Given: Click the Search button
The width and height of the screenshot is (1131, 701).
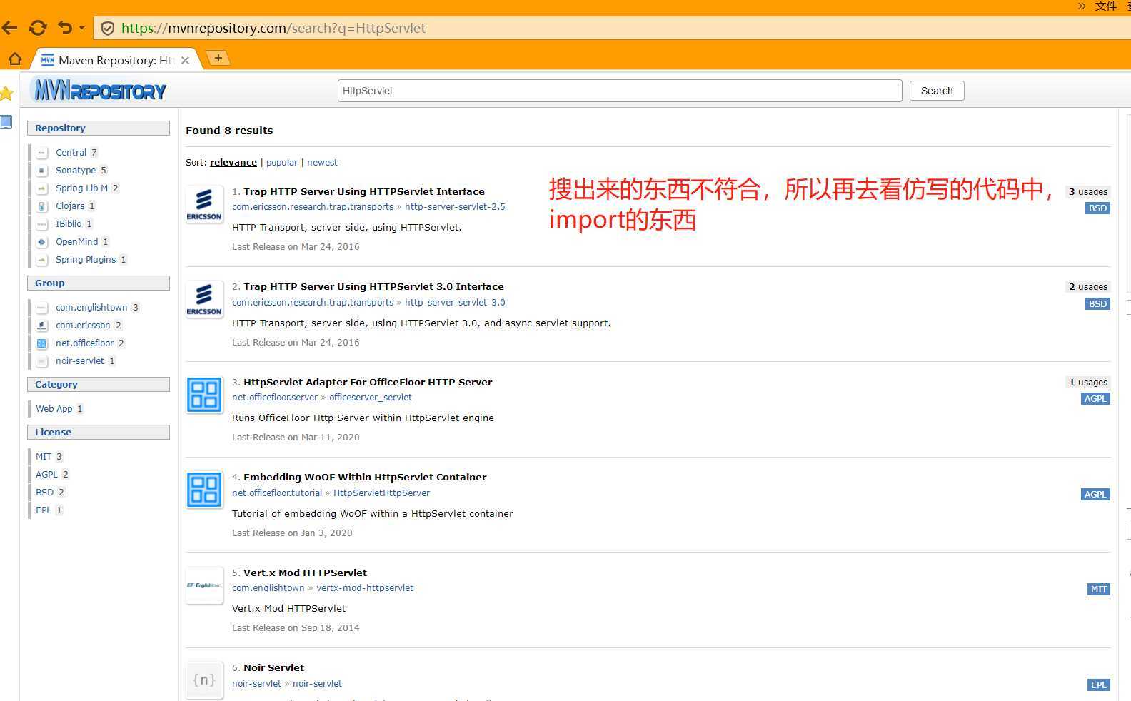Looking at the screenshot, I should click(937, 91).
